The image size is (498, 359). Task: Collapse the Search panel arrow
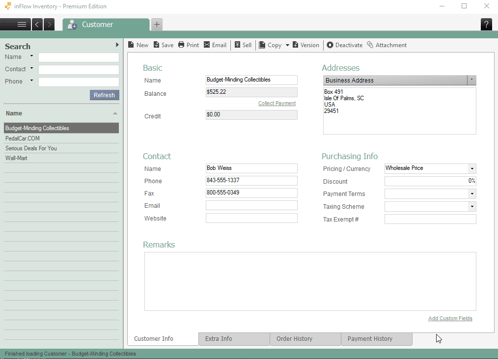click(x=117, y=45)
